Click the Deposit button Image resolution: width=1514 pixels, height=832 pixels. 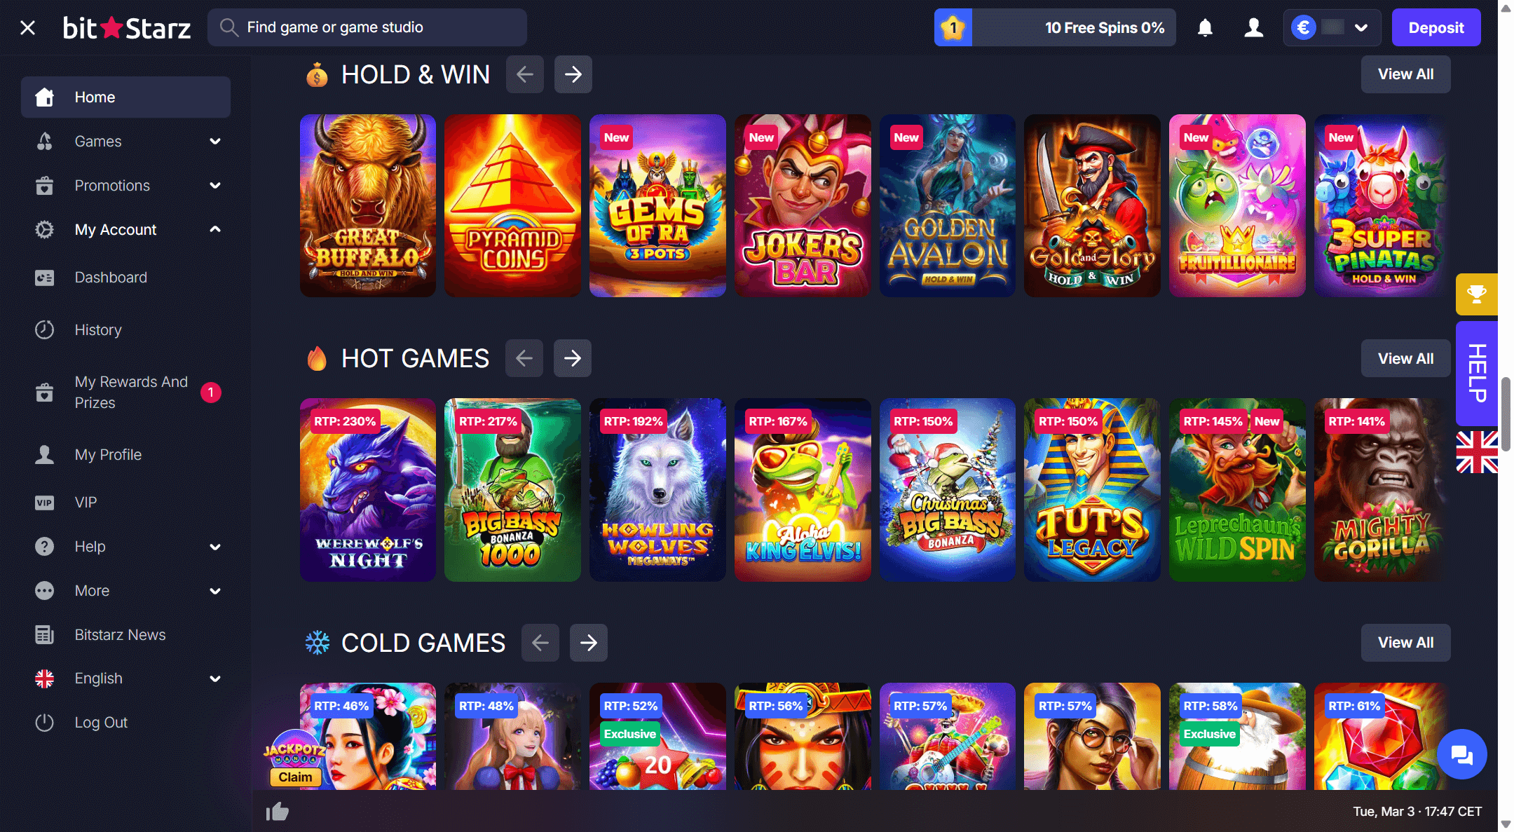coord(1436,28)
